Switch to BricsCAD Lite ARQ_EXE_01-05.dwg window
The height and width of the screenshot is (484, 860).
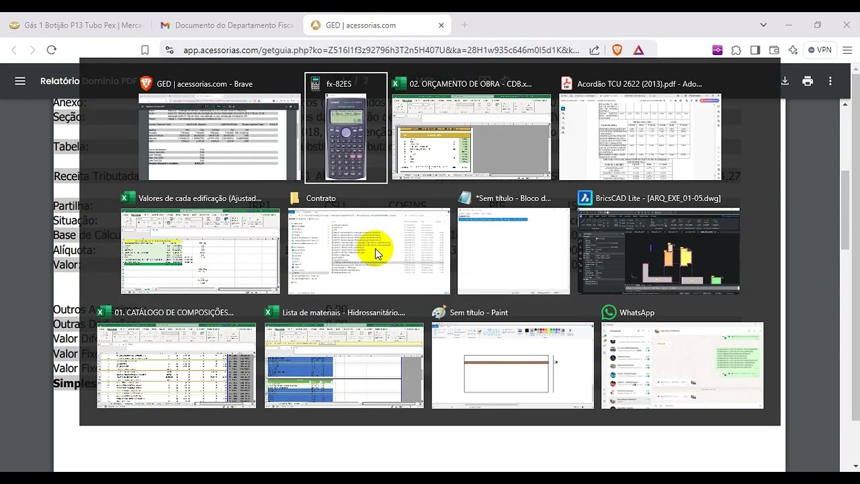[658, 242]
